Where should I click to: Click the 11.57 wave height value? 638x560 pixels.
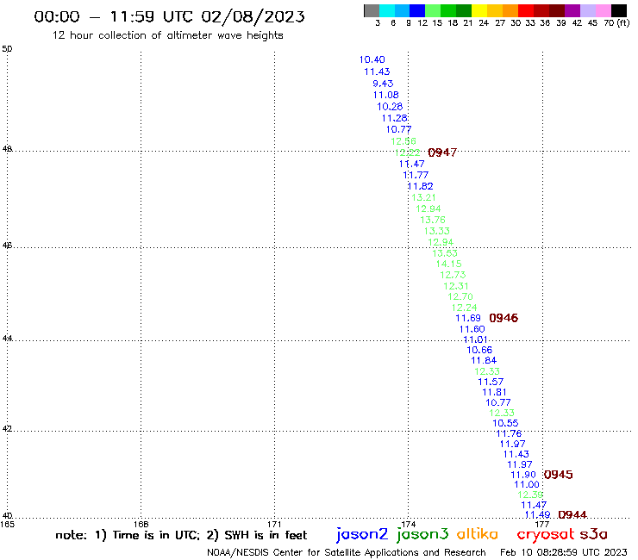491,383
